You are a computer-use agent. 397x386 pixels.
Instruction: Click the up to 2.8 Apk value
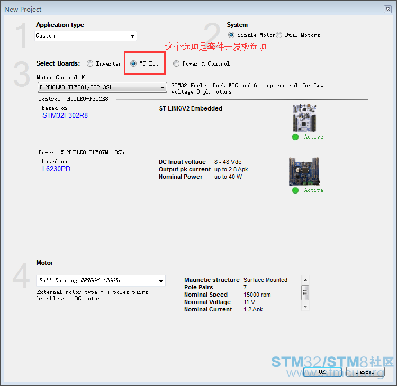click(231, 169)
